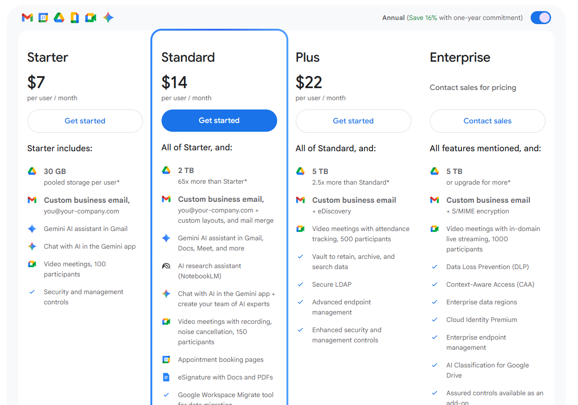Click the Drive icon beside 5 TB in Enterprise
The image size is (578, 405).
click(435, 171)
